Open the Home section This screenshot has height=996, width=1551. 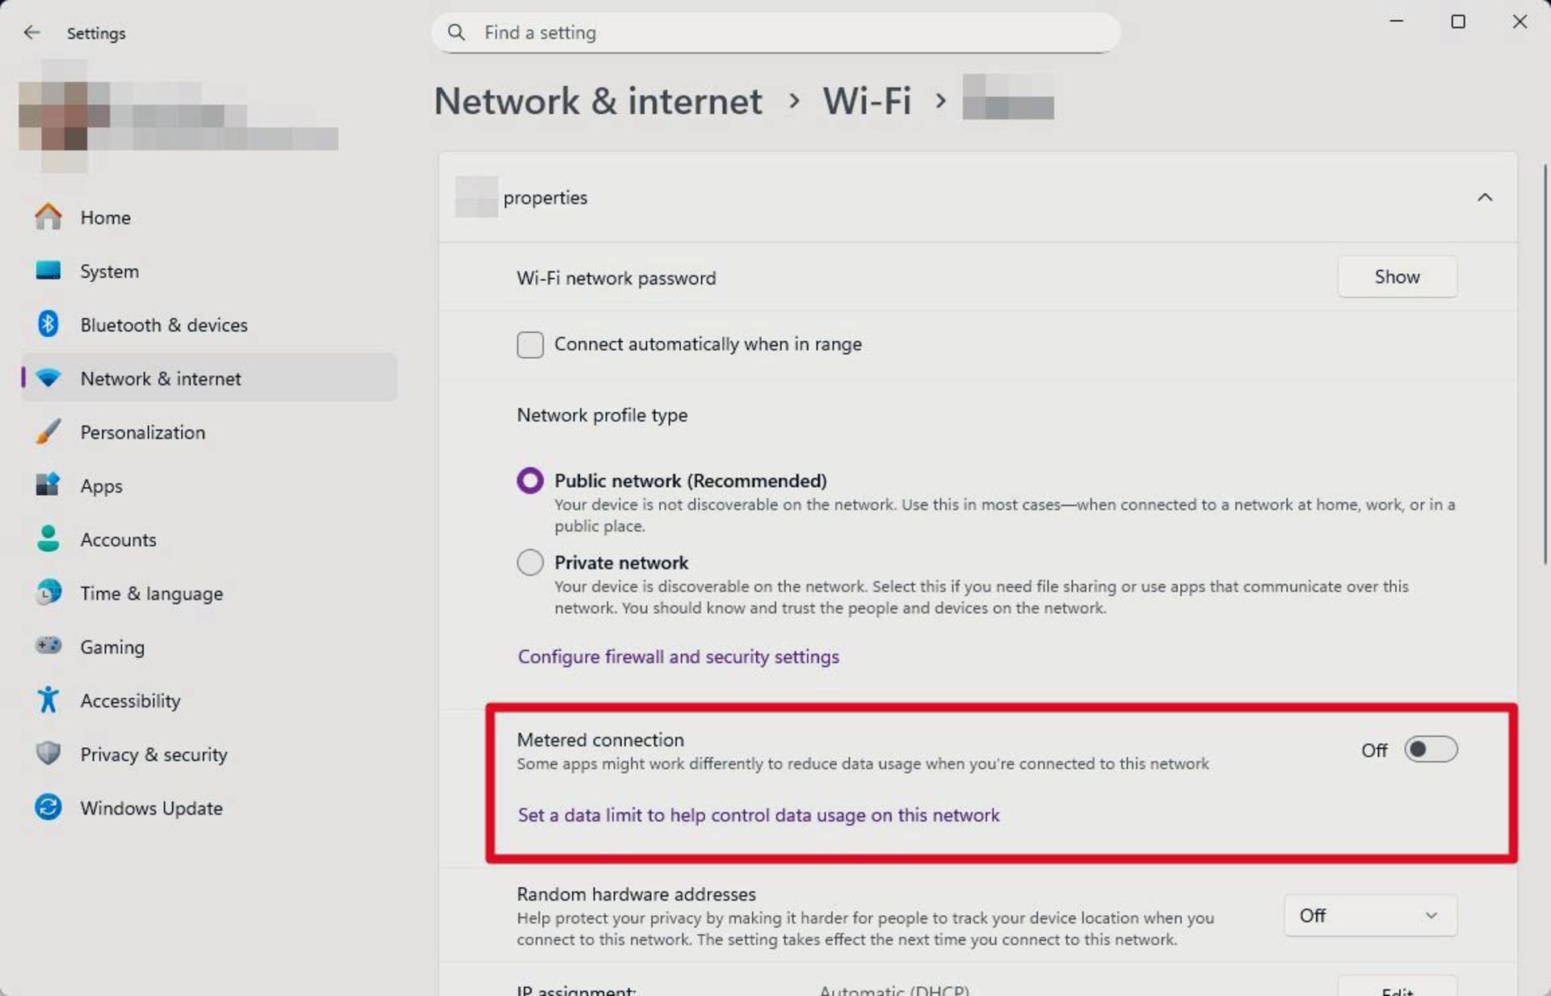pos(105,217)
